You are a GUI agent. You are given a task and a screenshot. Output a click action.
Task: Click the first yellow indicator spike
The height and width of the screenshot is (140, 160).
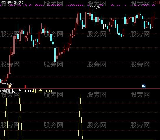6,117
